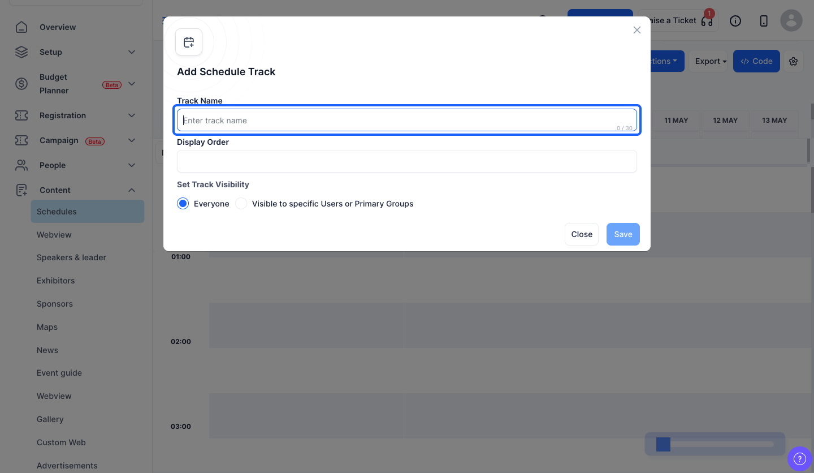Select the Everyone visibility radio button

point(183,204)
